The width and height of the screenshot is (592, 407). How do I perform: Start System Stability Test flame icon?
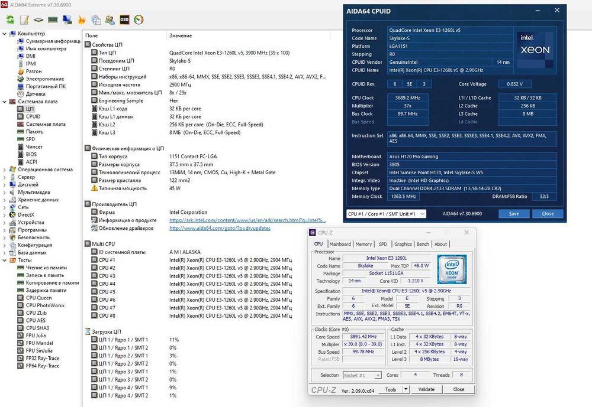point(82,19)
